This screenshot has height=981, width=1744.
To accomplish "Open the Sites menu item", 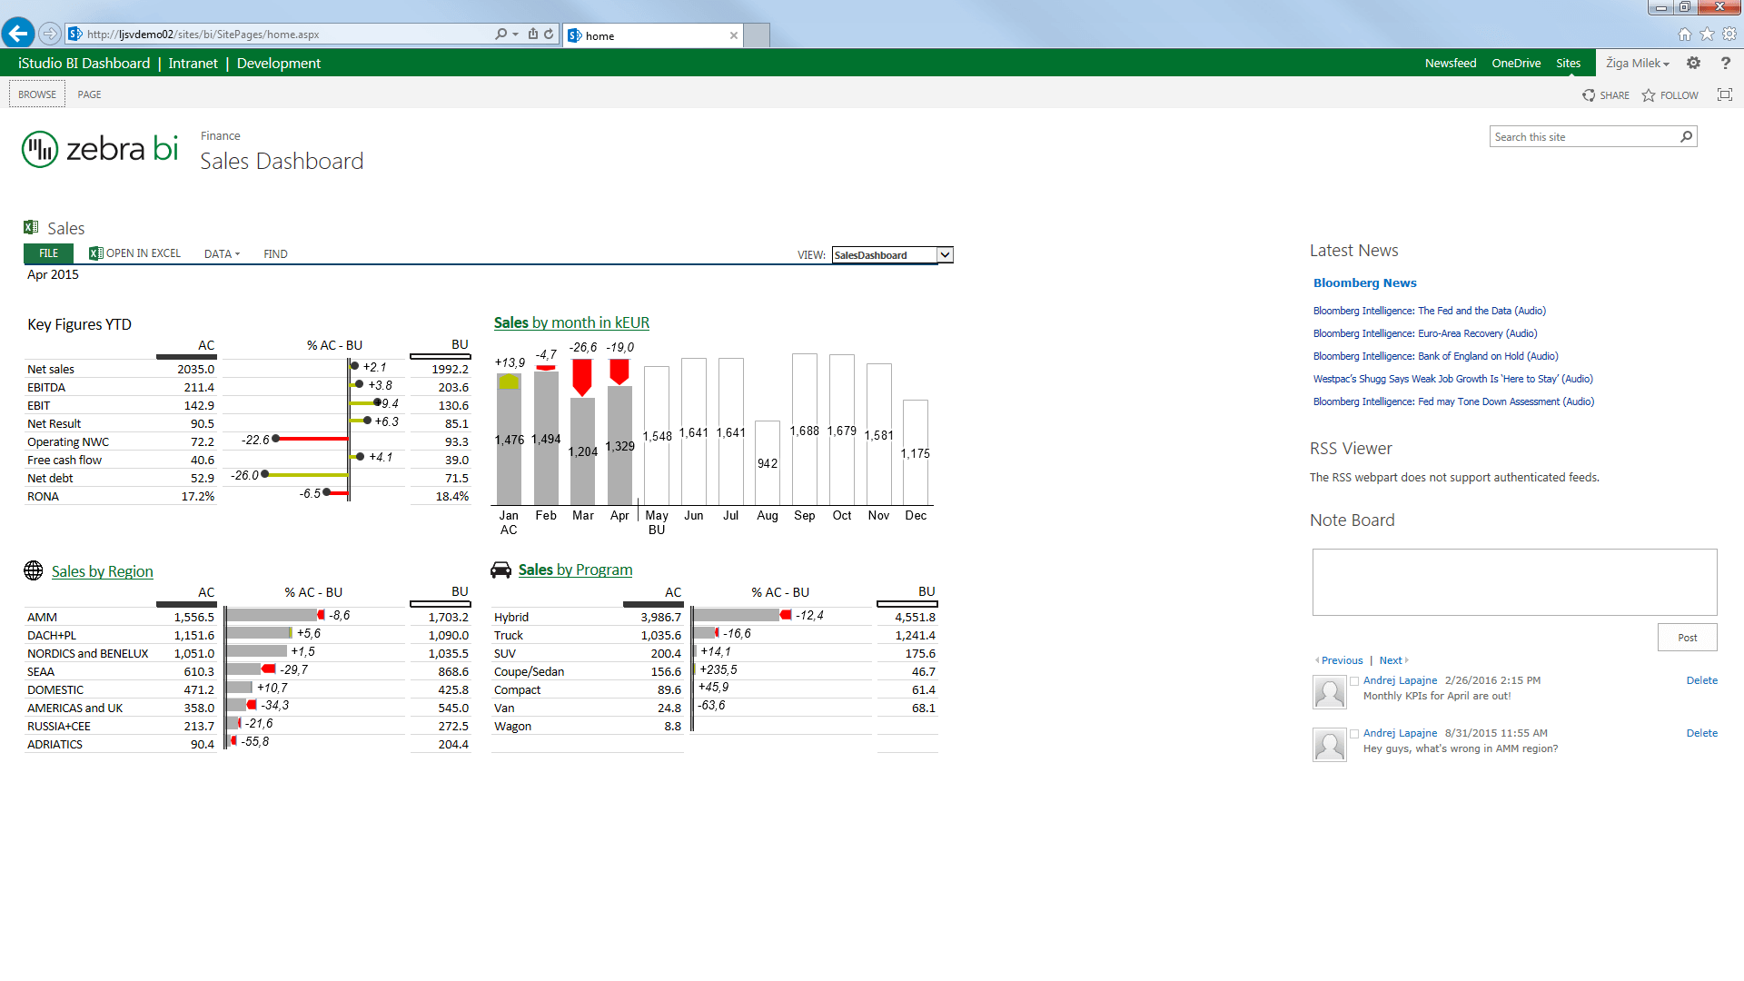I will [x=1569, y=63].
